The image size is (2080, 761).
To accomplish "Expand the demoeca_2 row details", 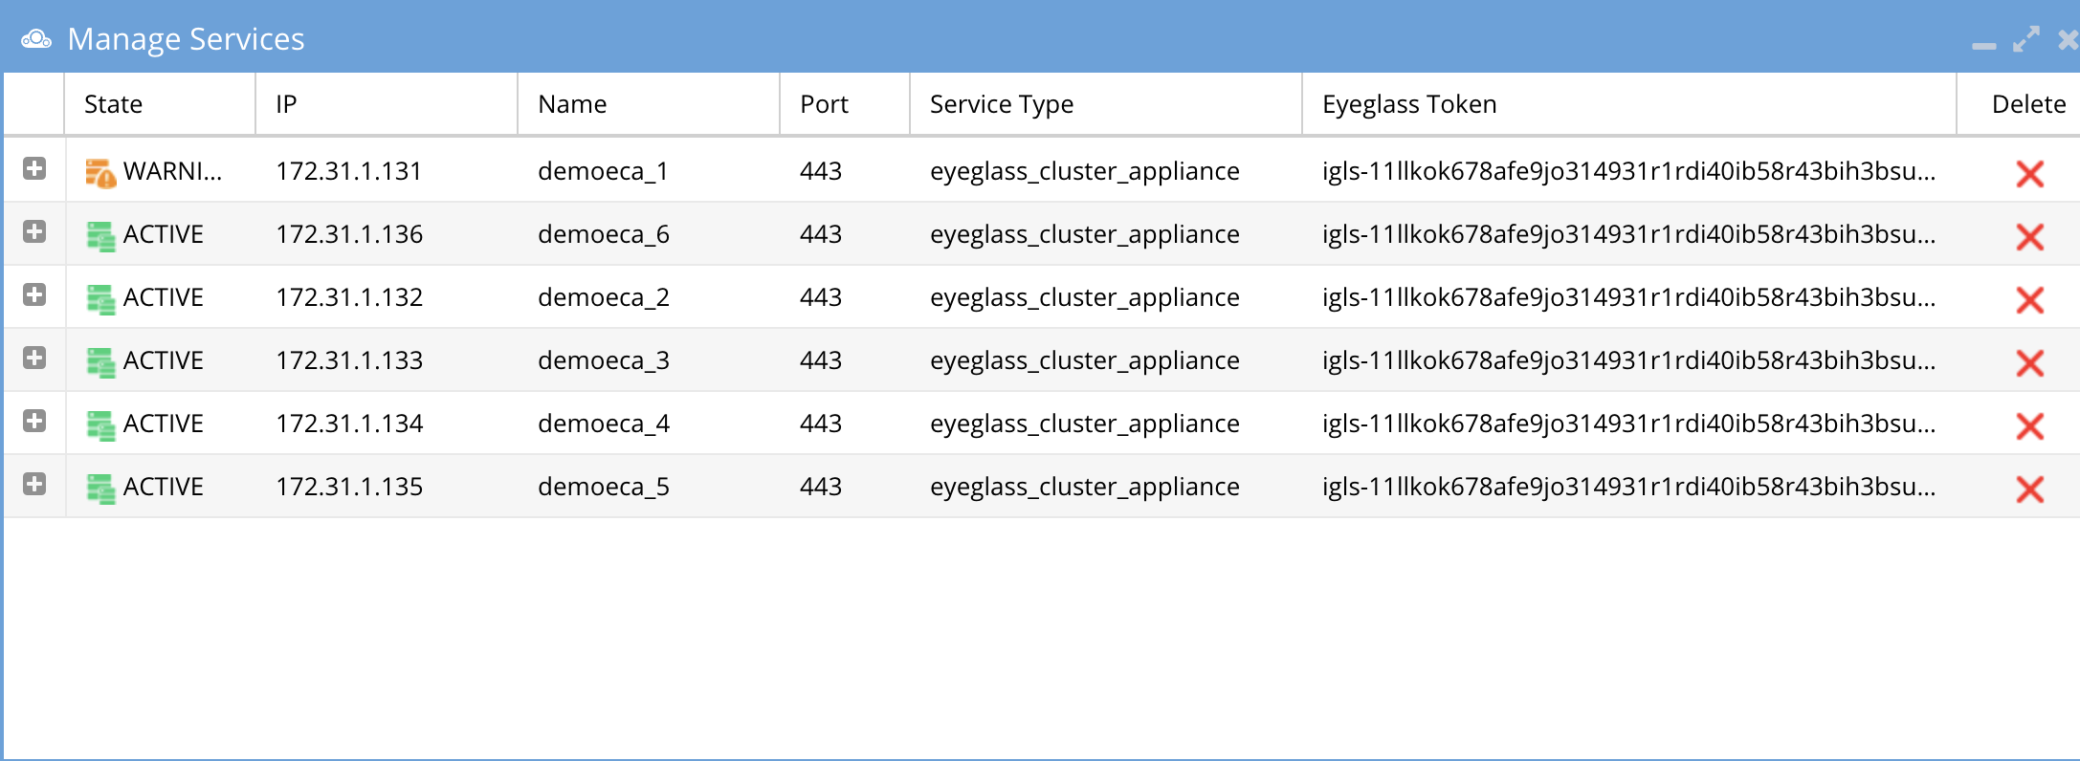I will pyautogui.click(x=34, y=295).
